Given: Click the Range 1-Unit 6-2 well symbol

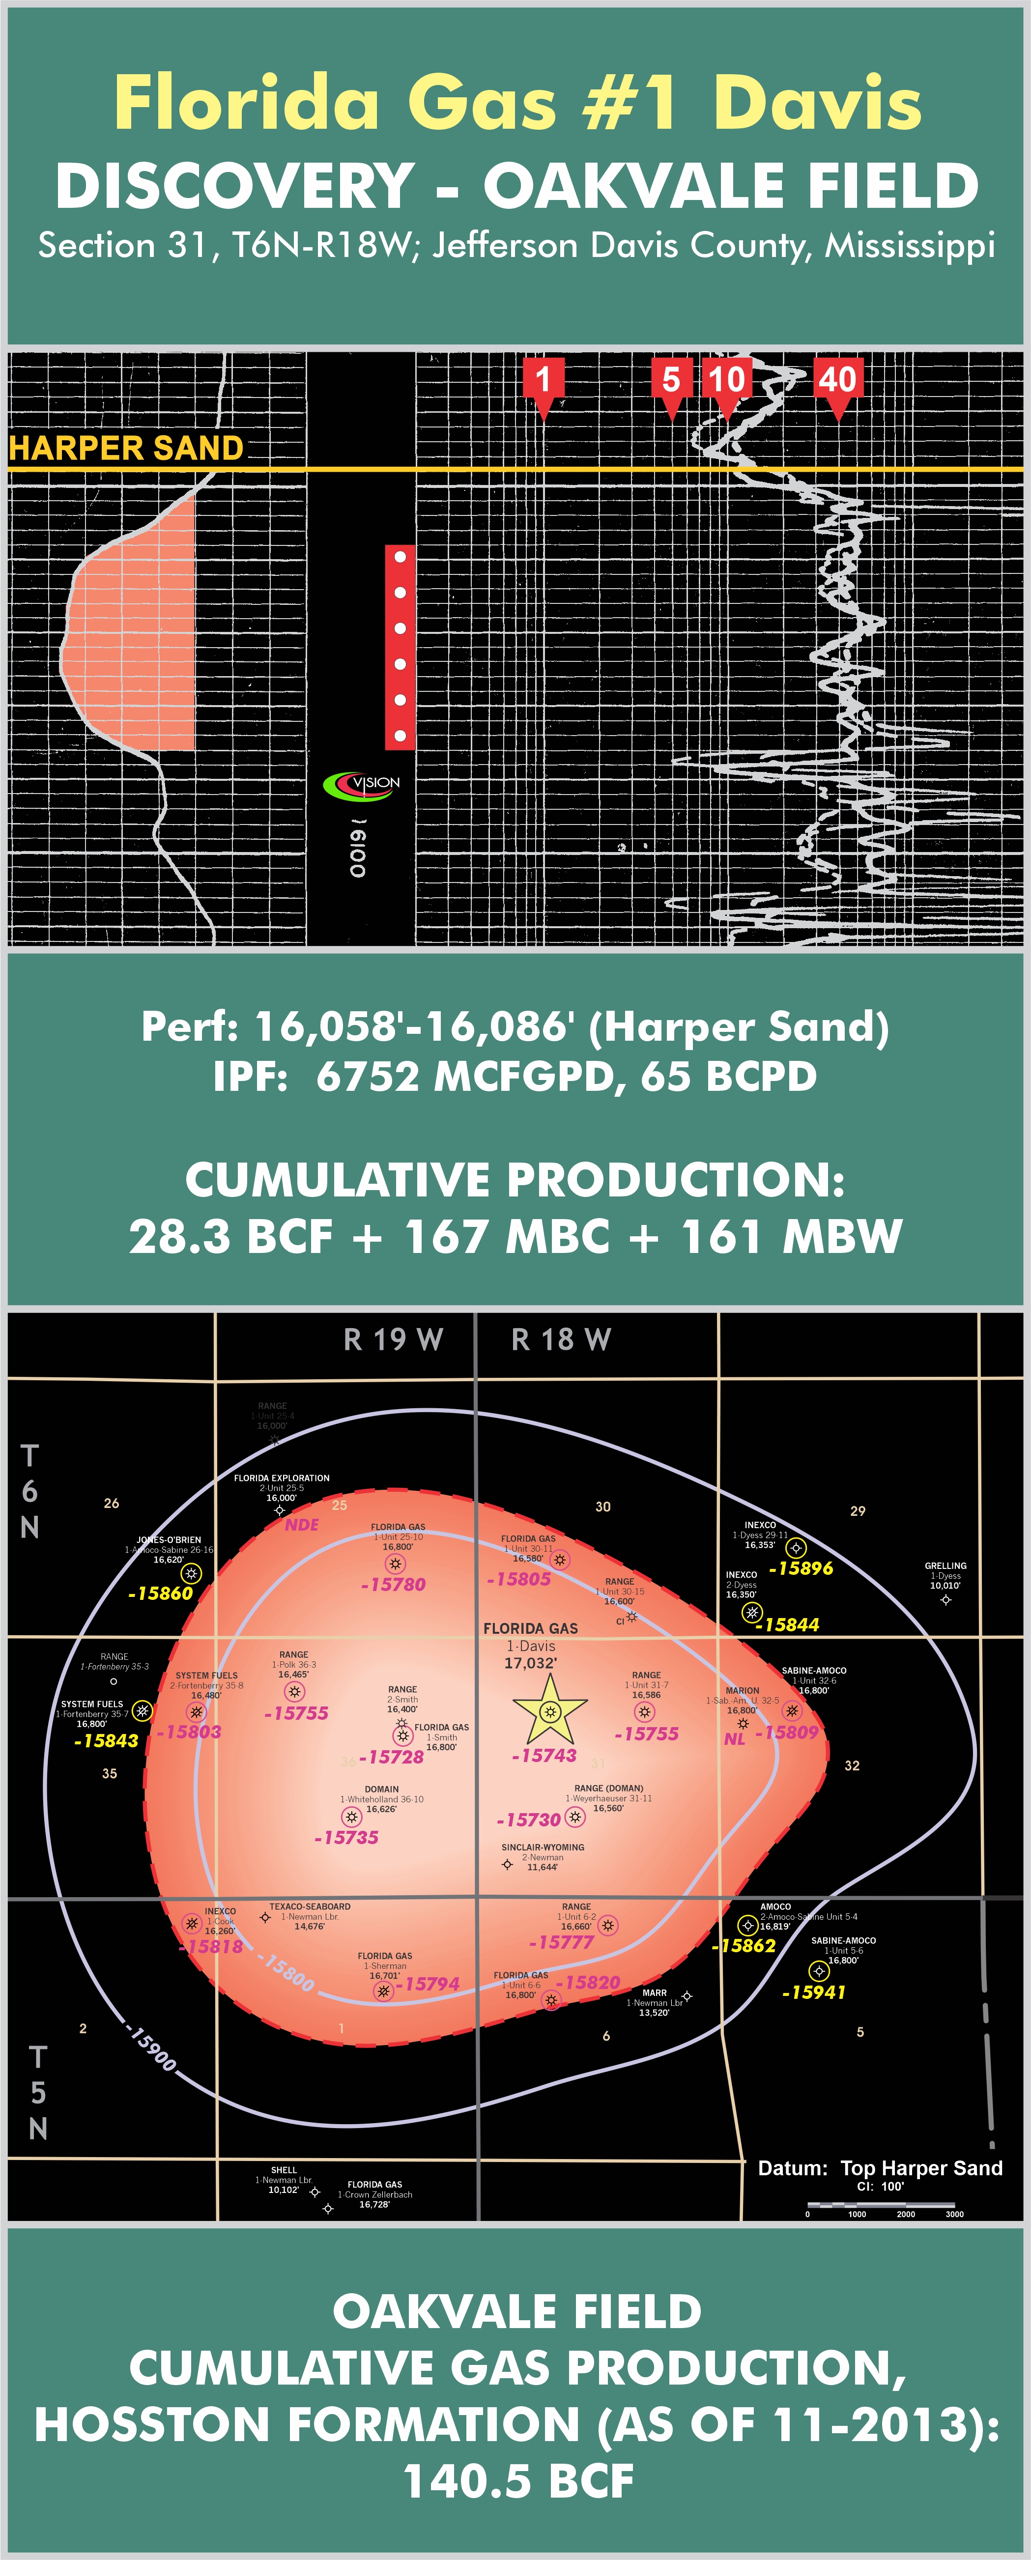Looking at the screenshot, I should [607, 1925].
